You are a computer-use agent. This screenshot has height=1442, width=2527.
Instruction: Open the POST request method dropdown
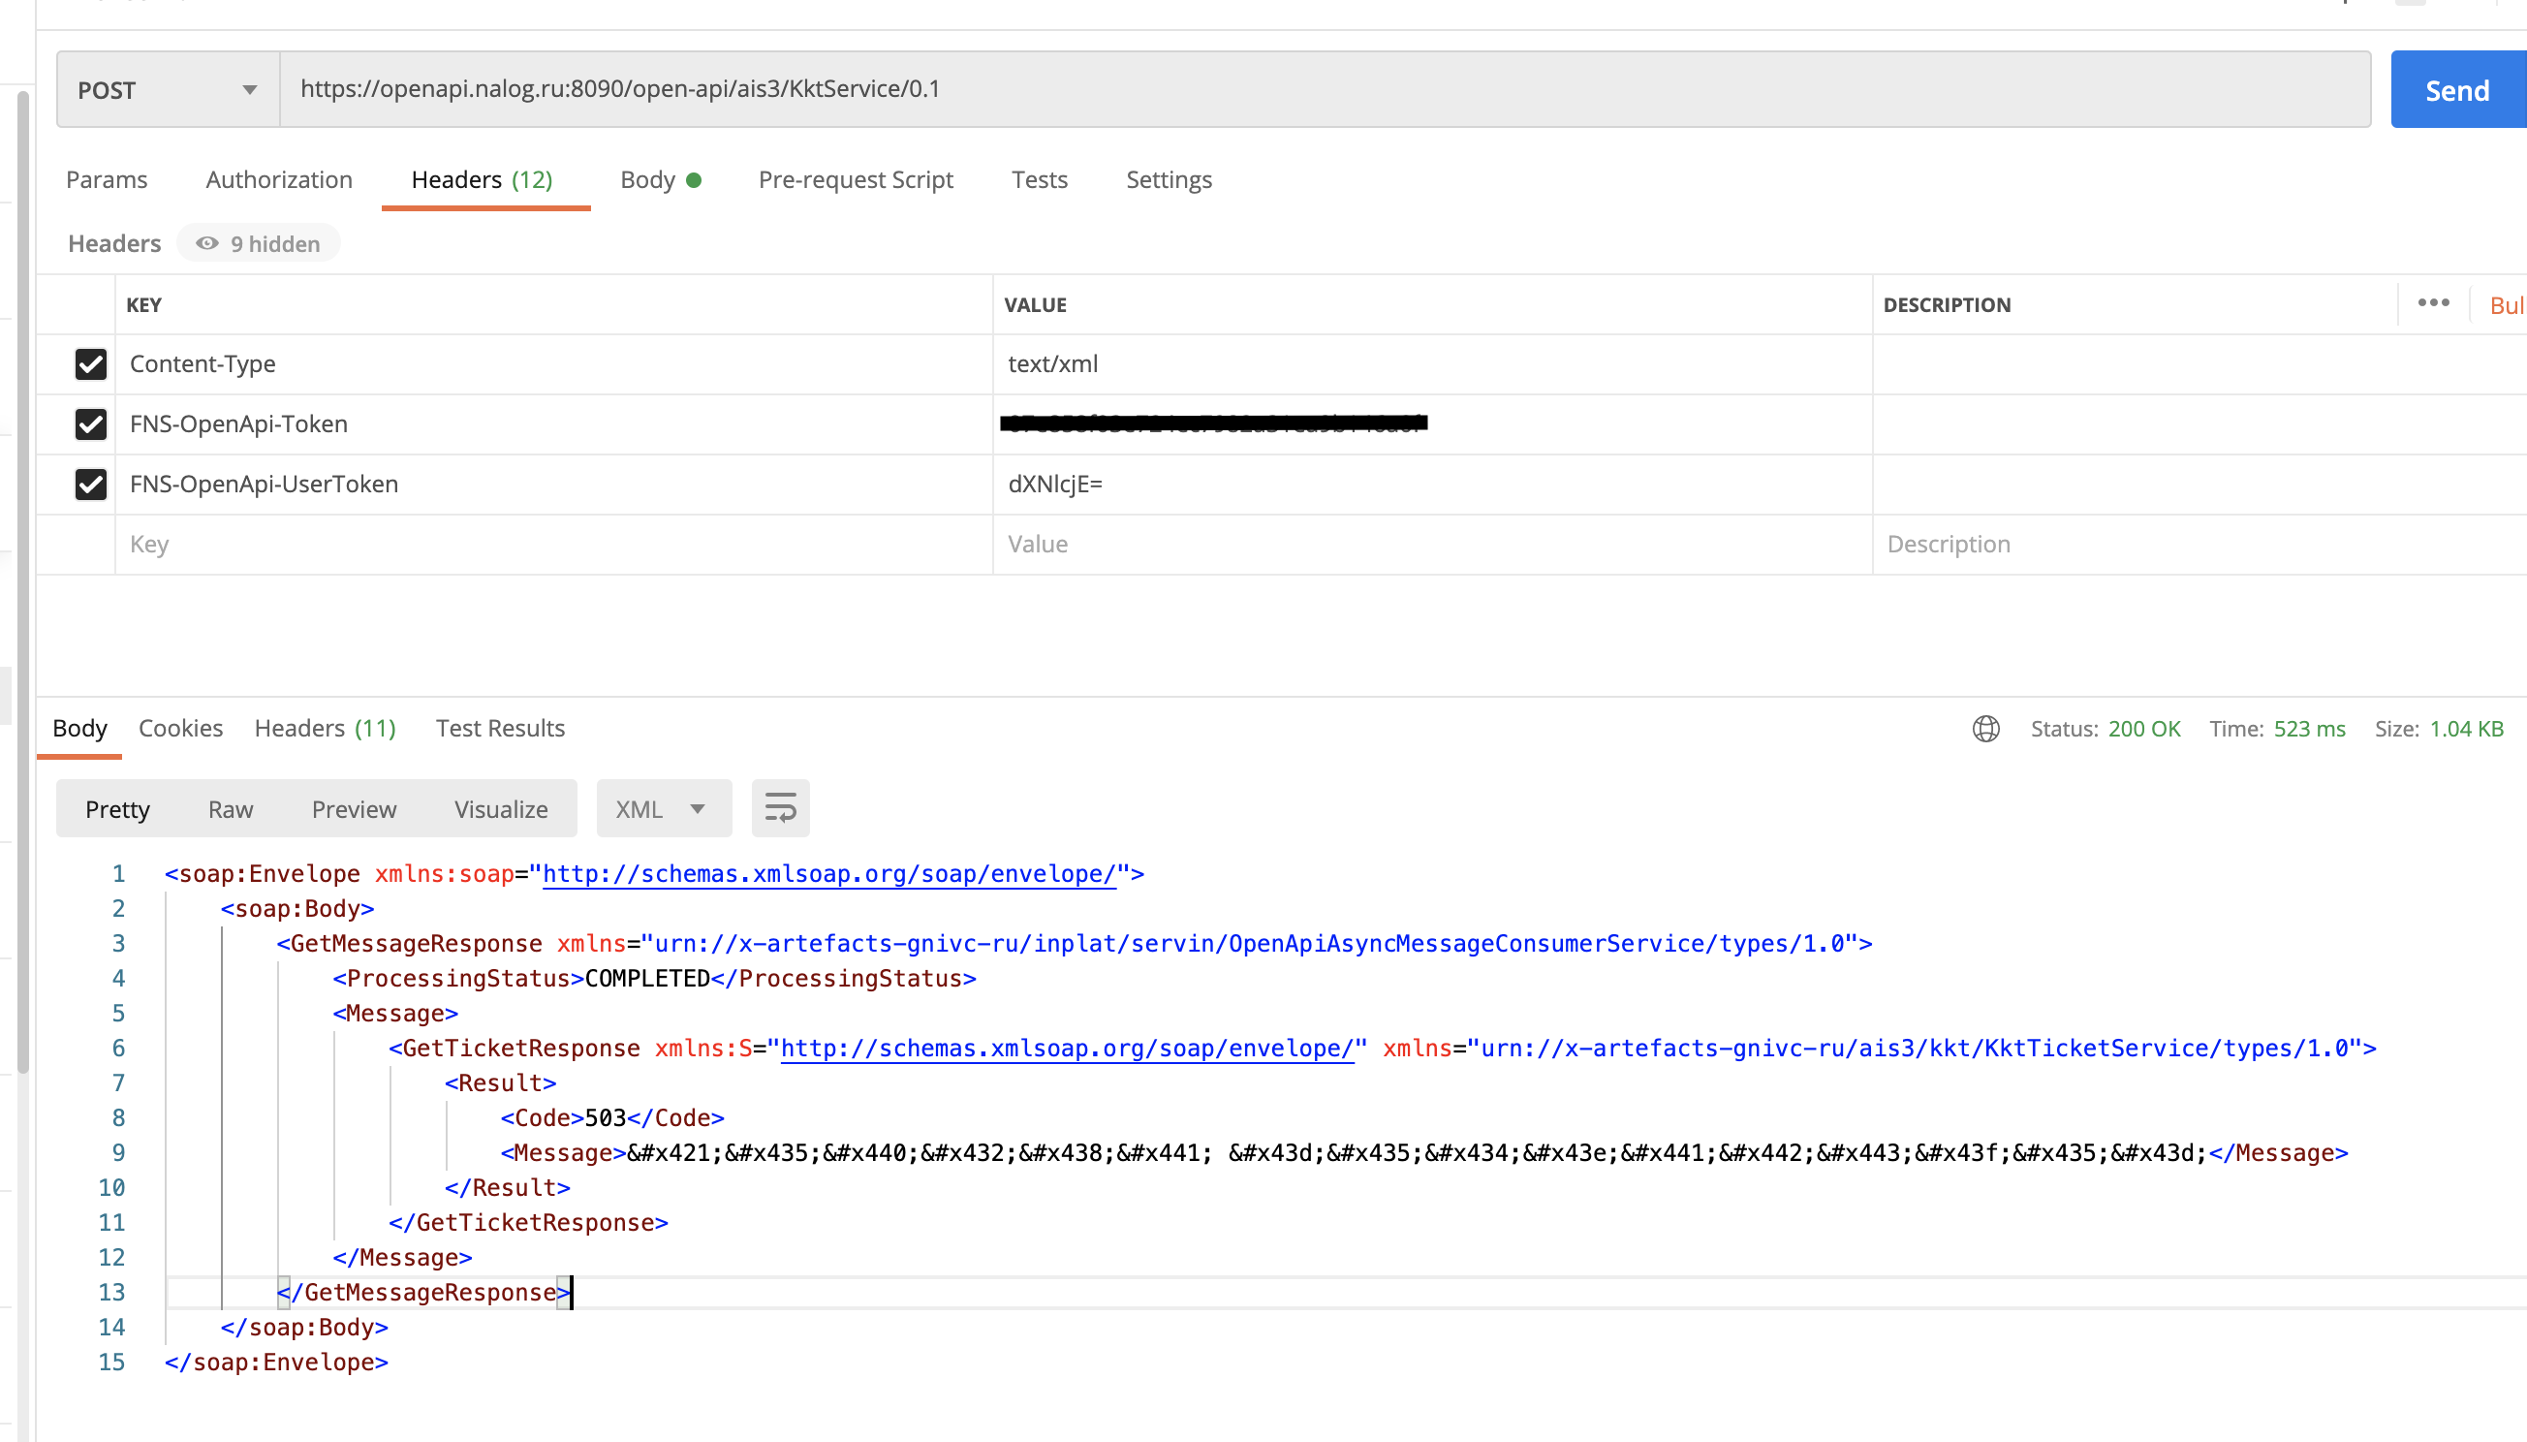[165, 89]
